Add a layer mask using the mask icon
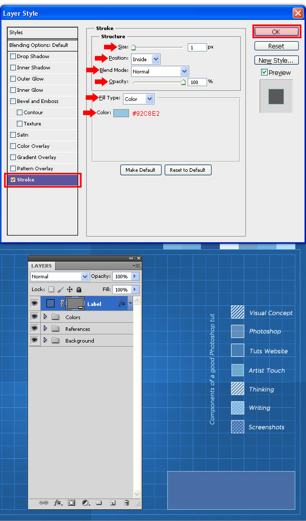Image resolution: width=306 pixels, height=521 pixels. (71, 503)
